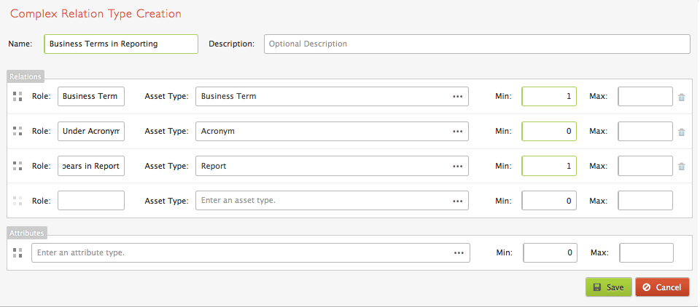
Task: Open asset type picker for Acronym
Action: click(x=458, y=131)
